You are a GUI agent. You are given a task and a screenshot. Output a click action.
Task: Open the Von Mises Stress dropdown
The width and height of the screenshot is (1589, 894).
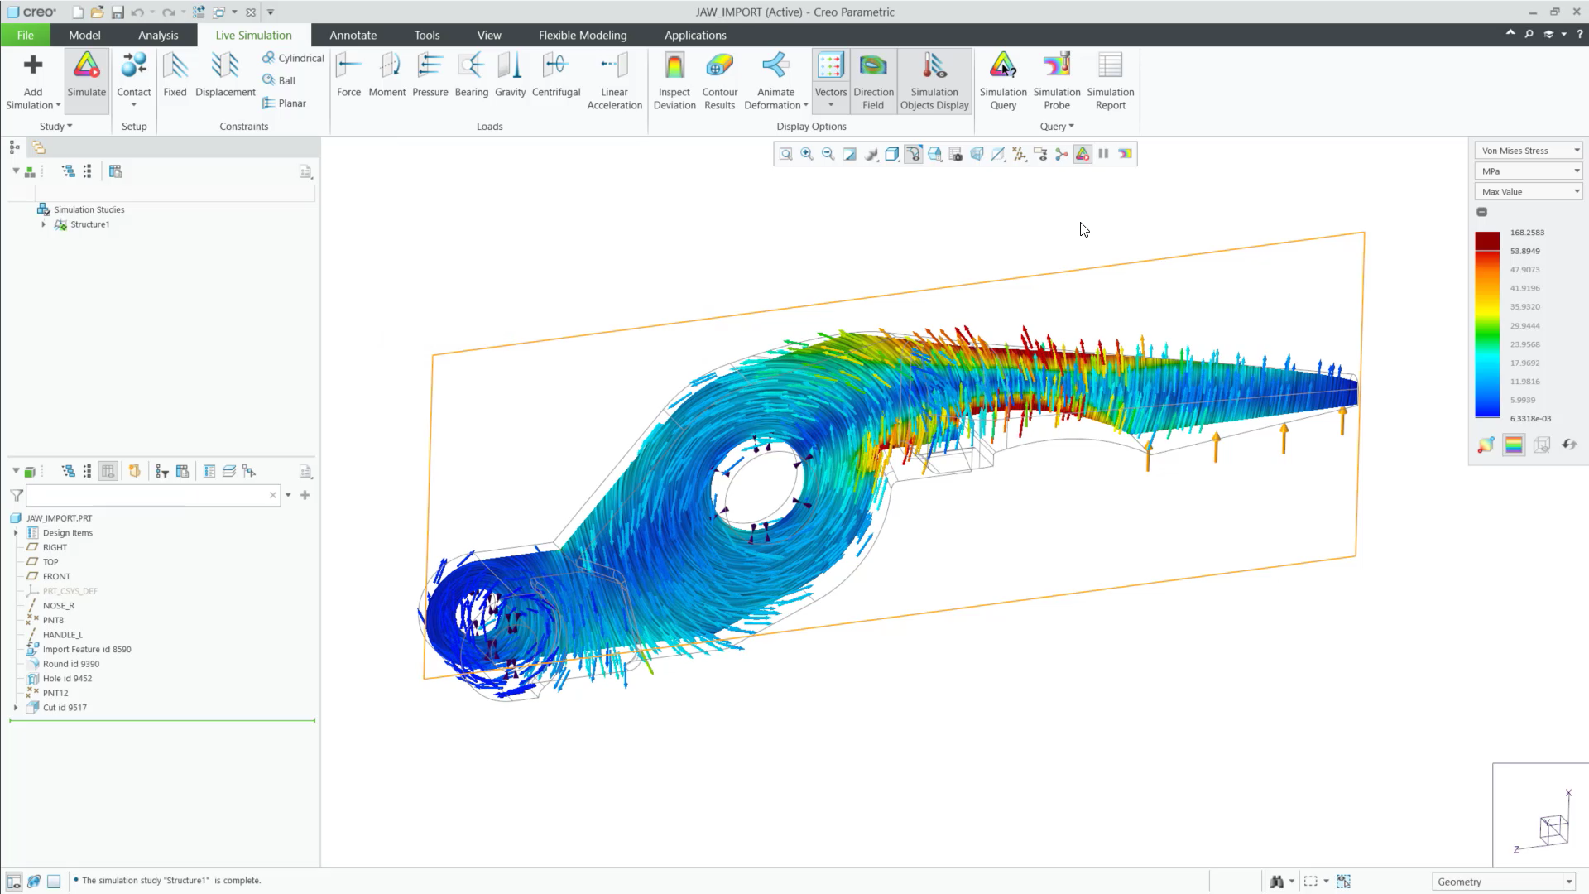pos(1529,151)
